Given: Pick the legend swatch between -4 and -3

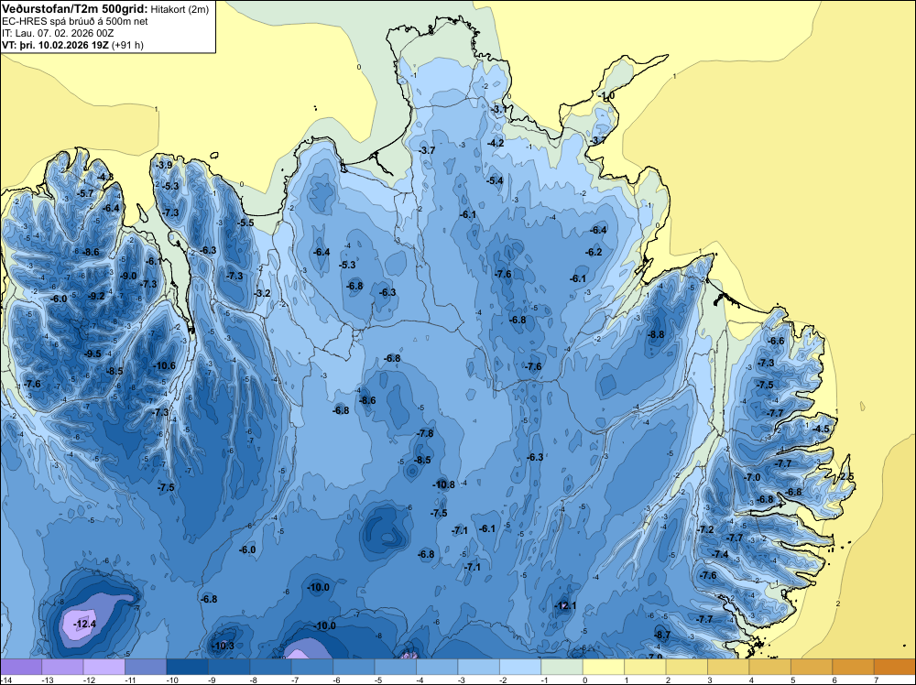Looking at the screenshot, I should 437,667.
